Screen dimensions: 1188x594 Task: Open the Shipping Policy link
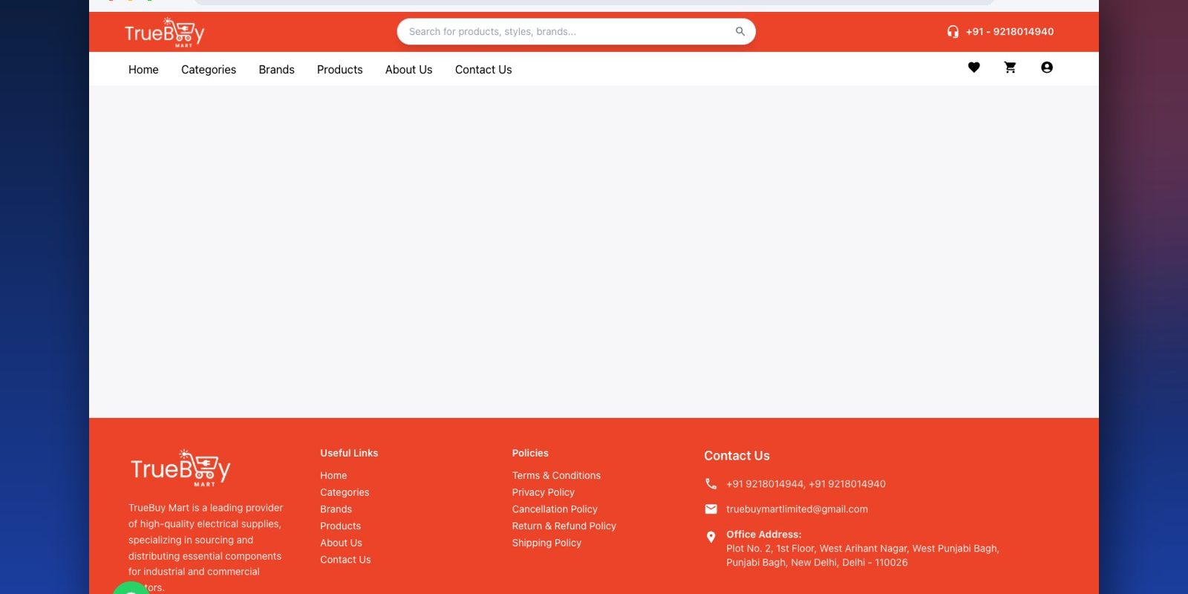click(x=546, y=544)
